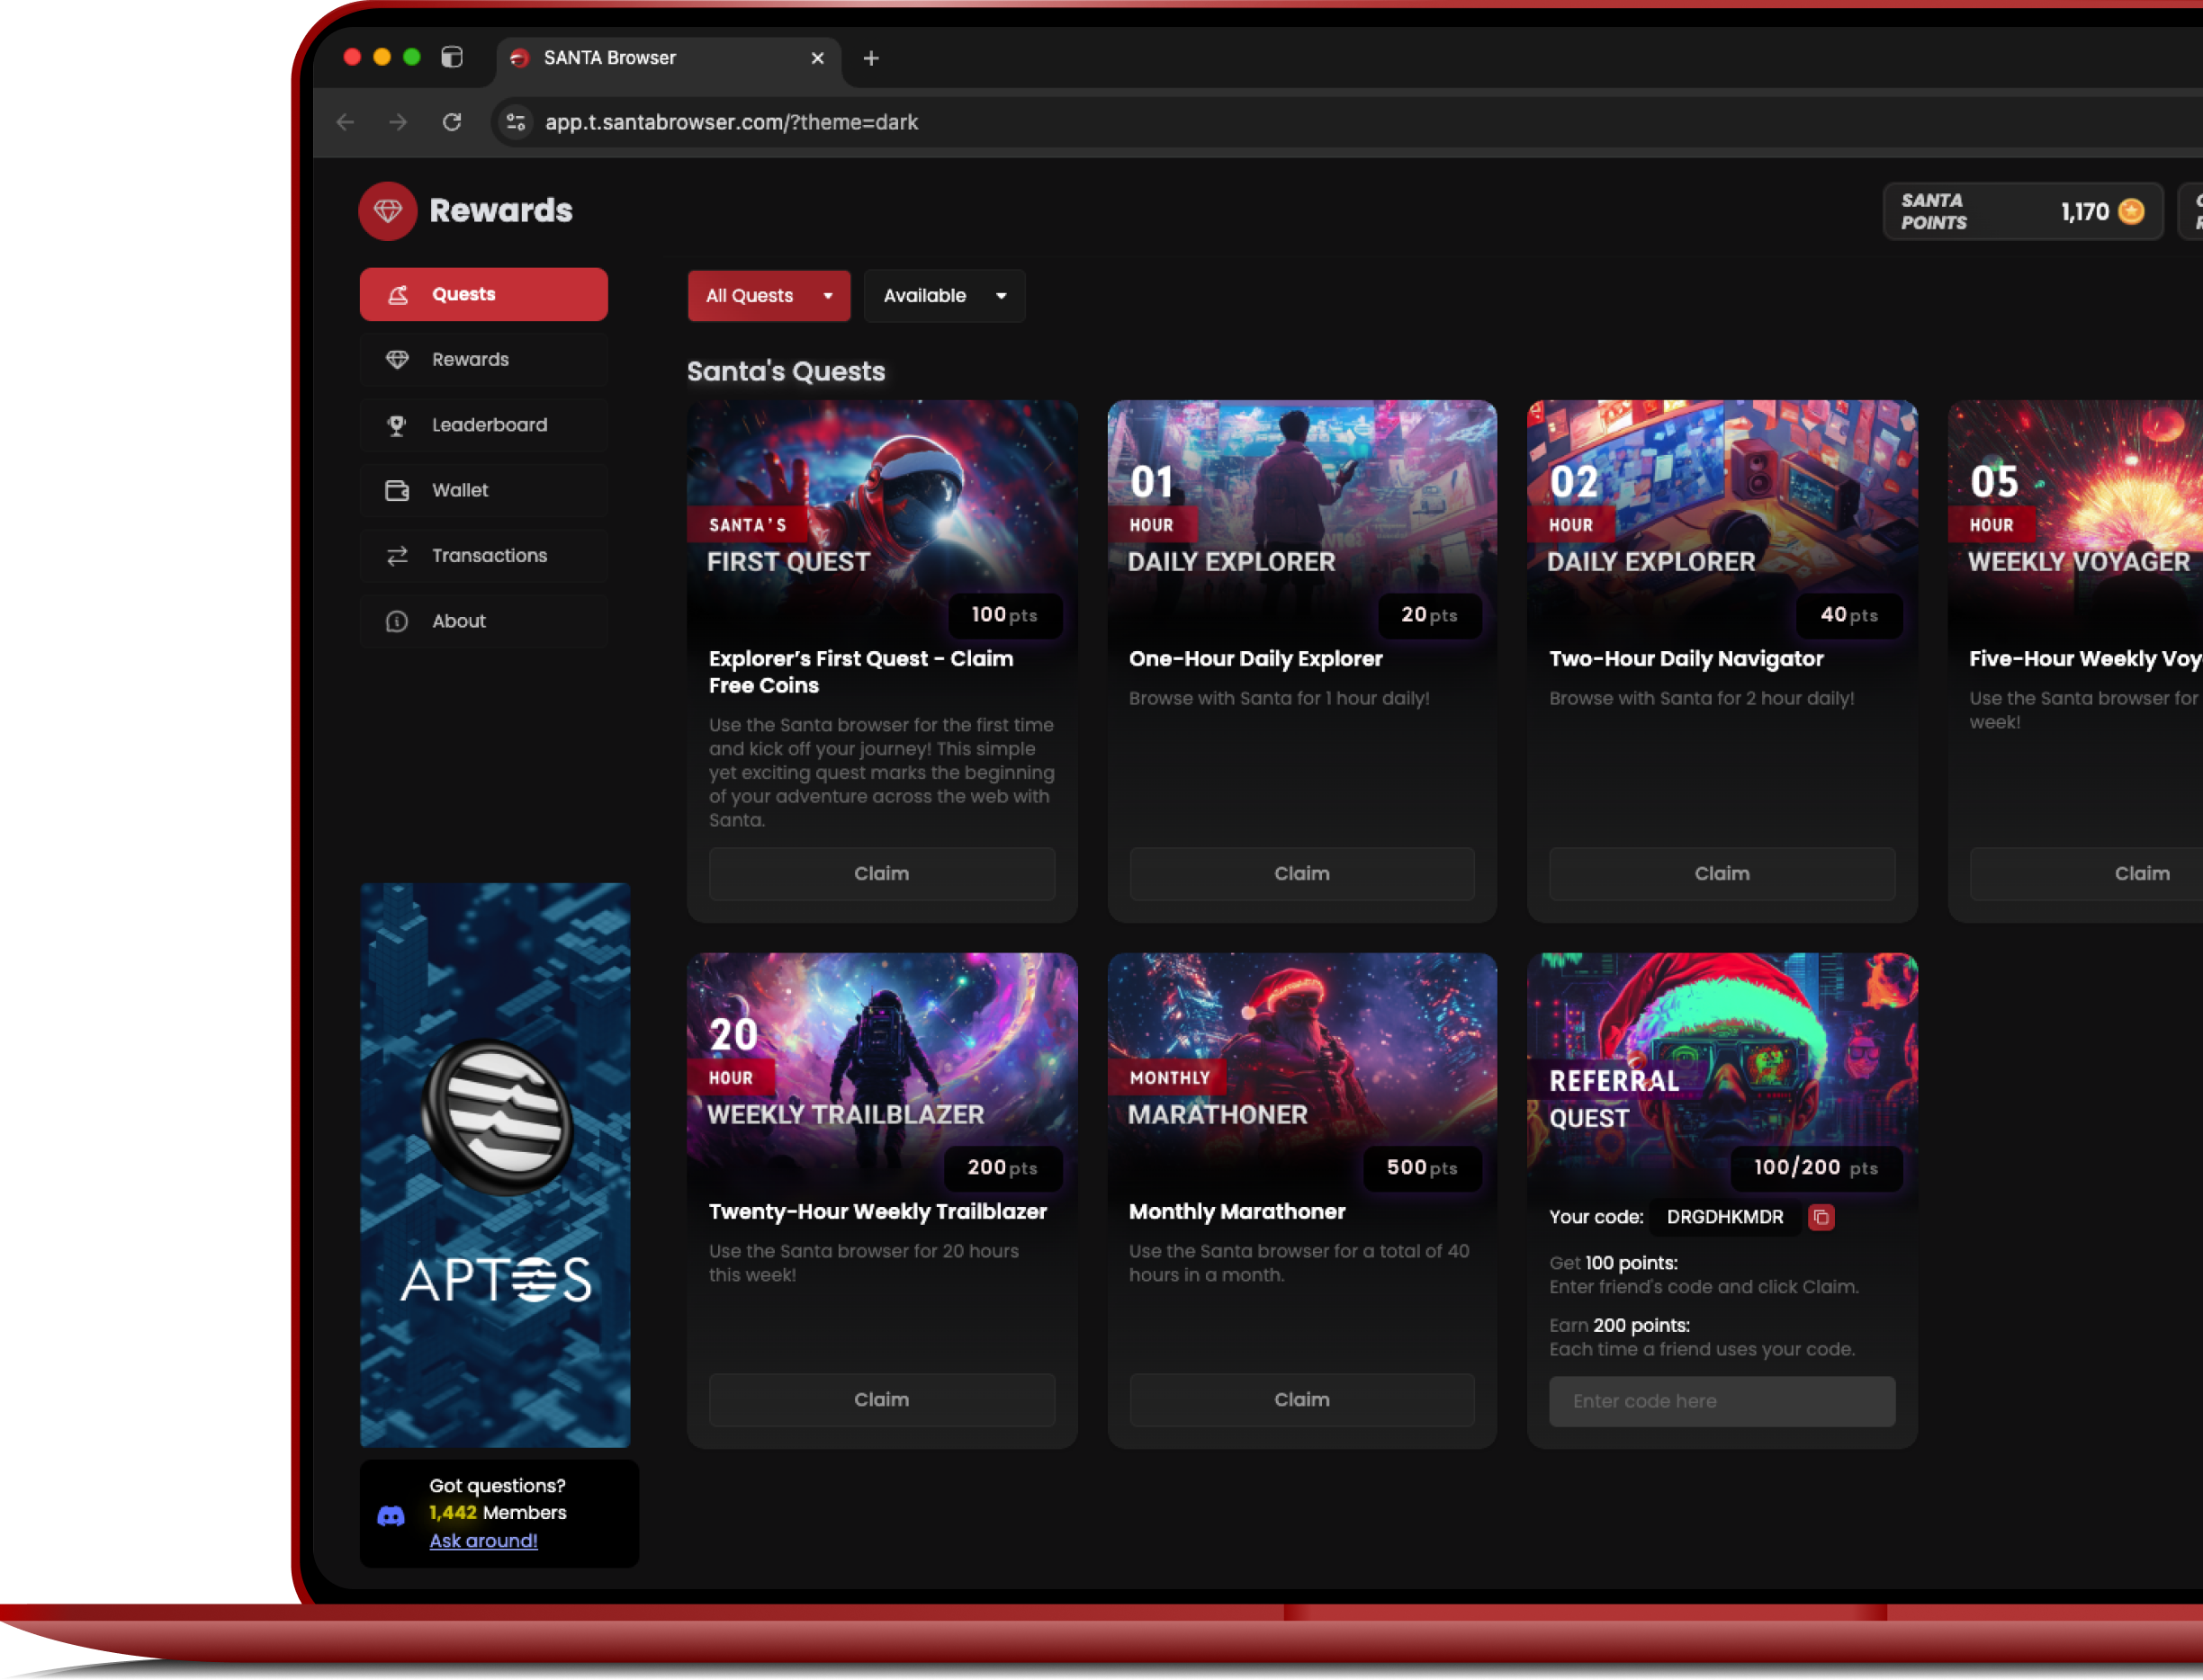Click site settings icon in address bar
Viewport: 2203px width, 1680px height.
click(x=517, y=122)
